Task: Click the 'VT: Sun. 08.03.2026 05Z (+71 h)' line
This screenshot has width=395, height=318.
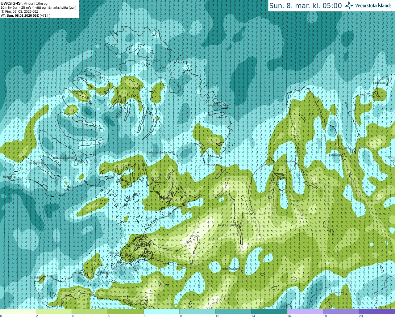Action: tap(26, 15)
